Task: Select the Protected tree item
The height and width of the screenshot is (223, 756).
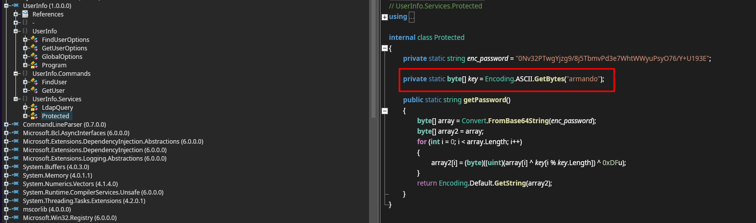Action: [x=55, y=116]
